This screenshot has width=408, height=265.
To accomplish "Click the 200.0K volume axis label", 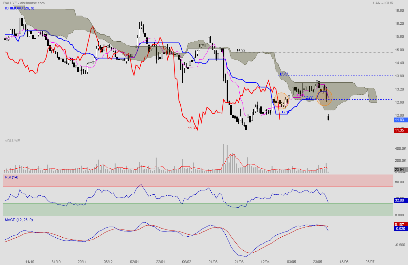I will tap(400, 160).
